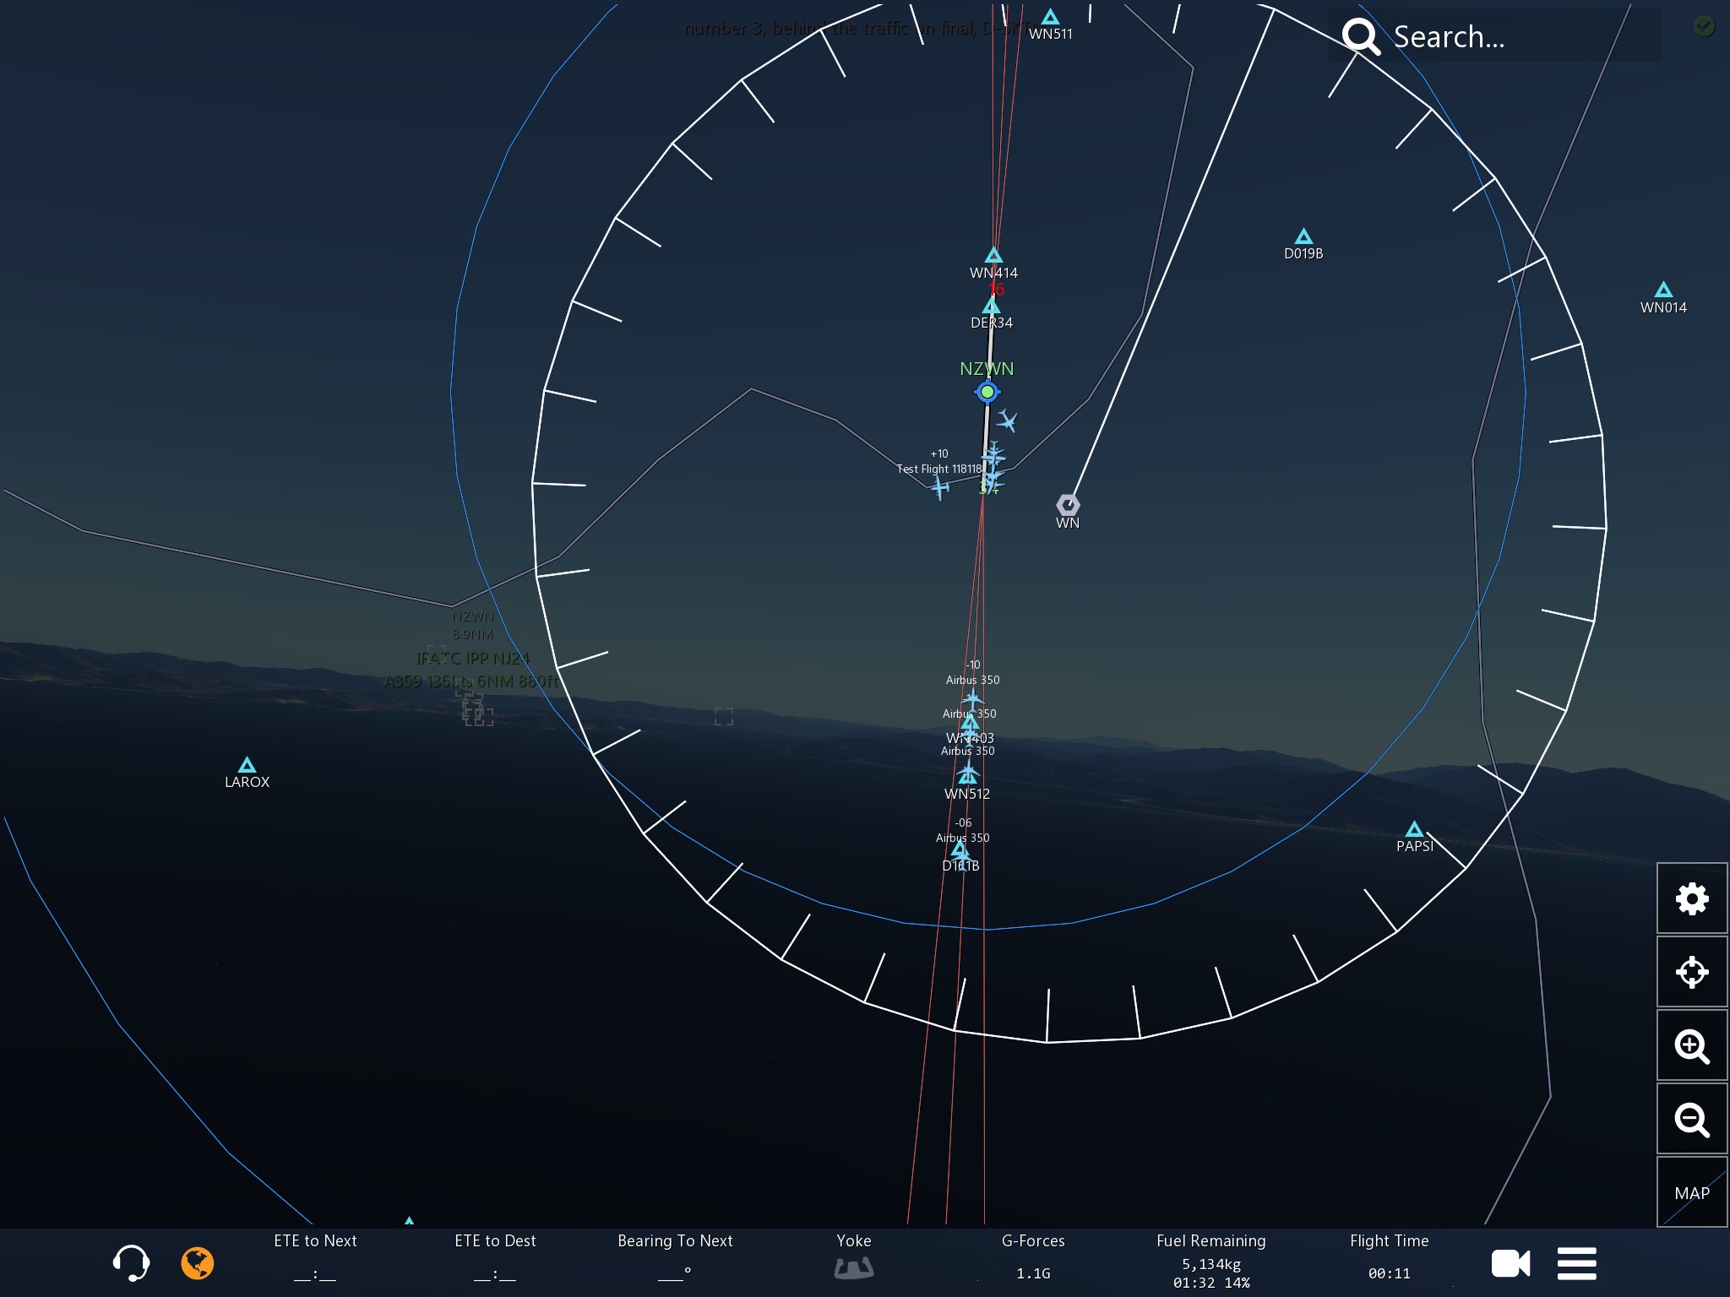Viewport: 1730px width, 1297px height.
Task: Click the green connection status checkmark
Action: click(1704, 26)
